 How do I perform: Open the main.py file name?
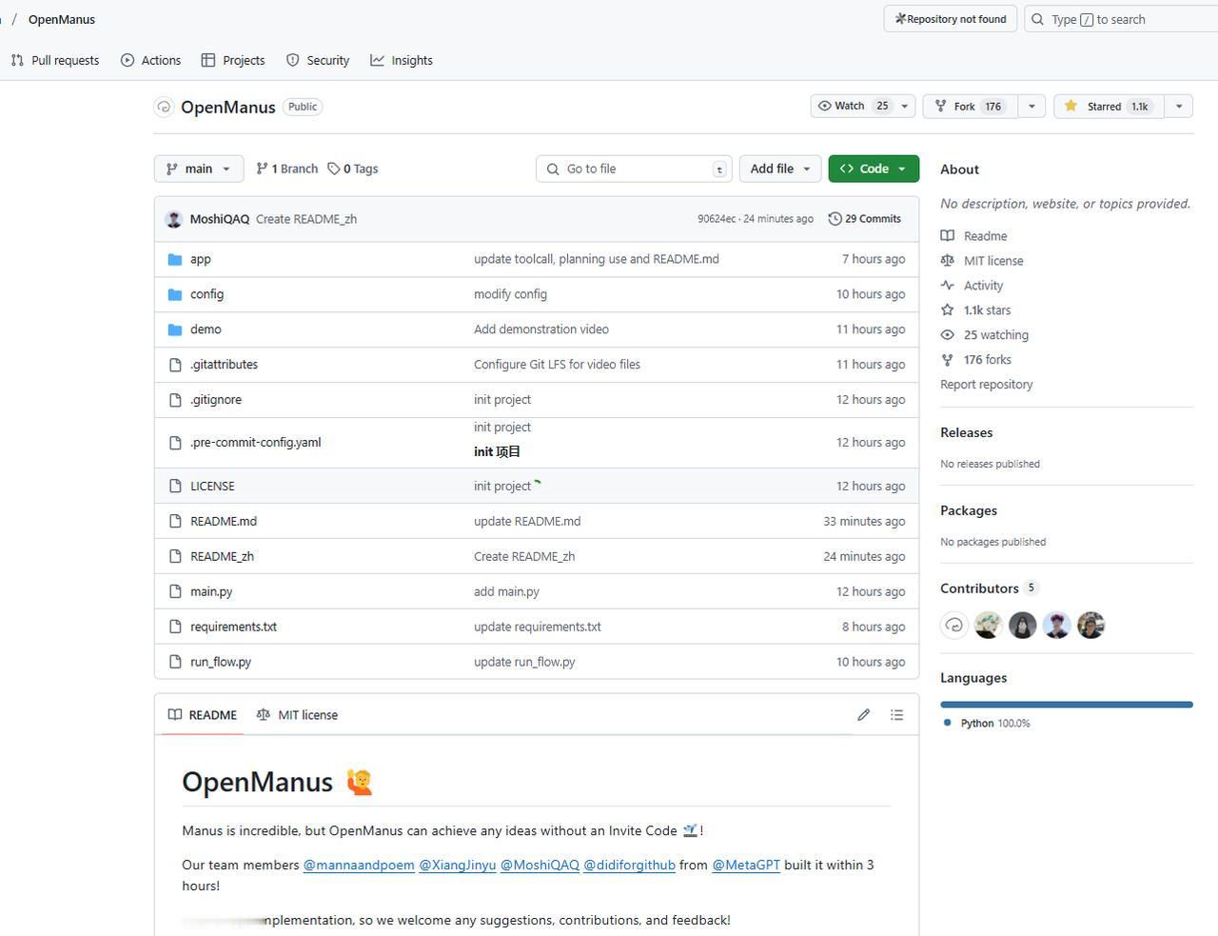[x=211, y=591]
